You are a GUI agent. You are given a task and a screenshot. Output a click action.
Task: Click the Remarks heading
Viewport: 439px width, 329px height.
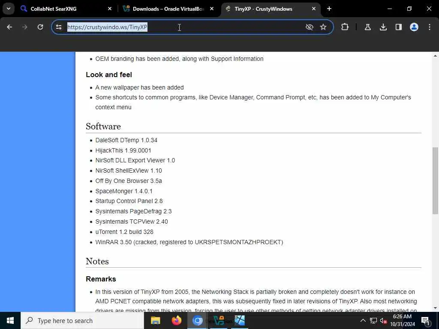point(101,279)
